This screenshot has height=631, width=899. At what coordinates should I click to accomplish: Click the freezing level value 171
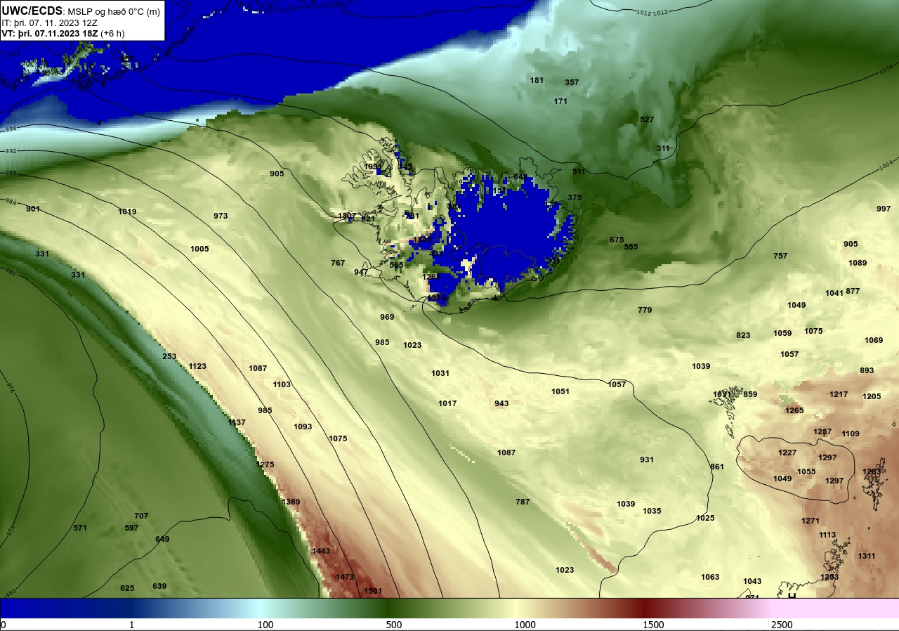click(560, 101)
